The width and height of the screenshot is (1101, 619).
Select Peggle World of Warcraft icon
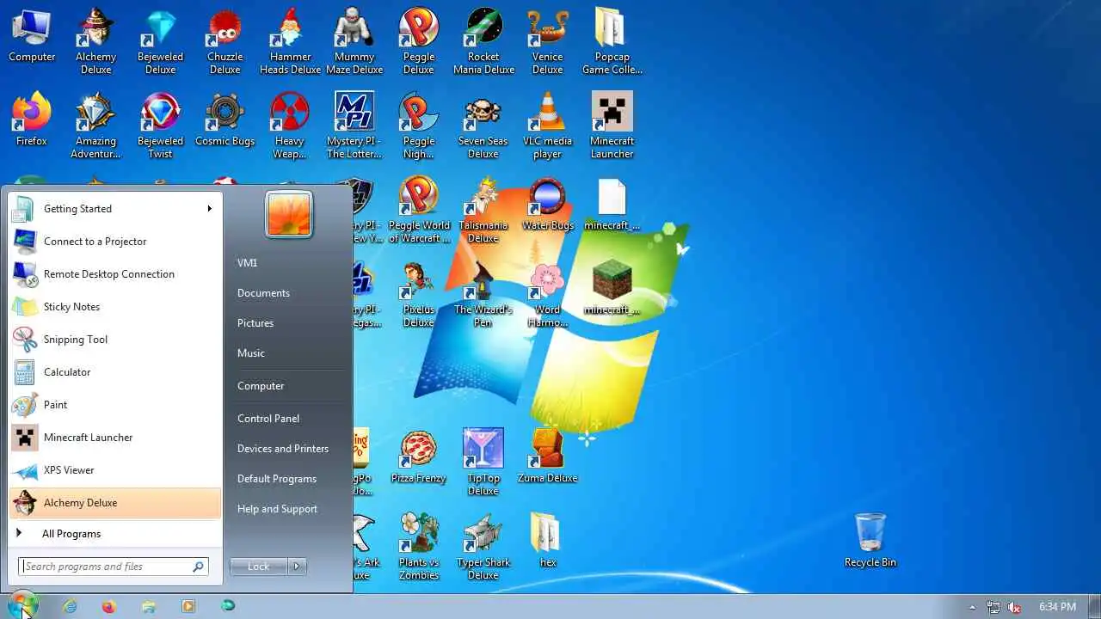tap(419, 210)
